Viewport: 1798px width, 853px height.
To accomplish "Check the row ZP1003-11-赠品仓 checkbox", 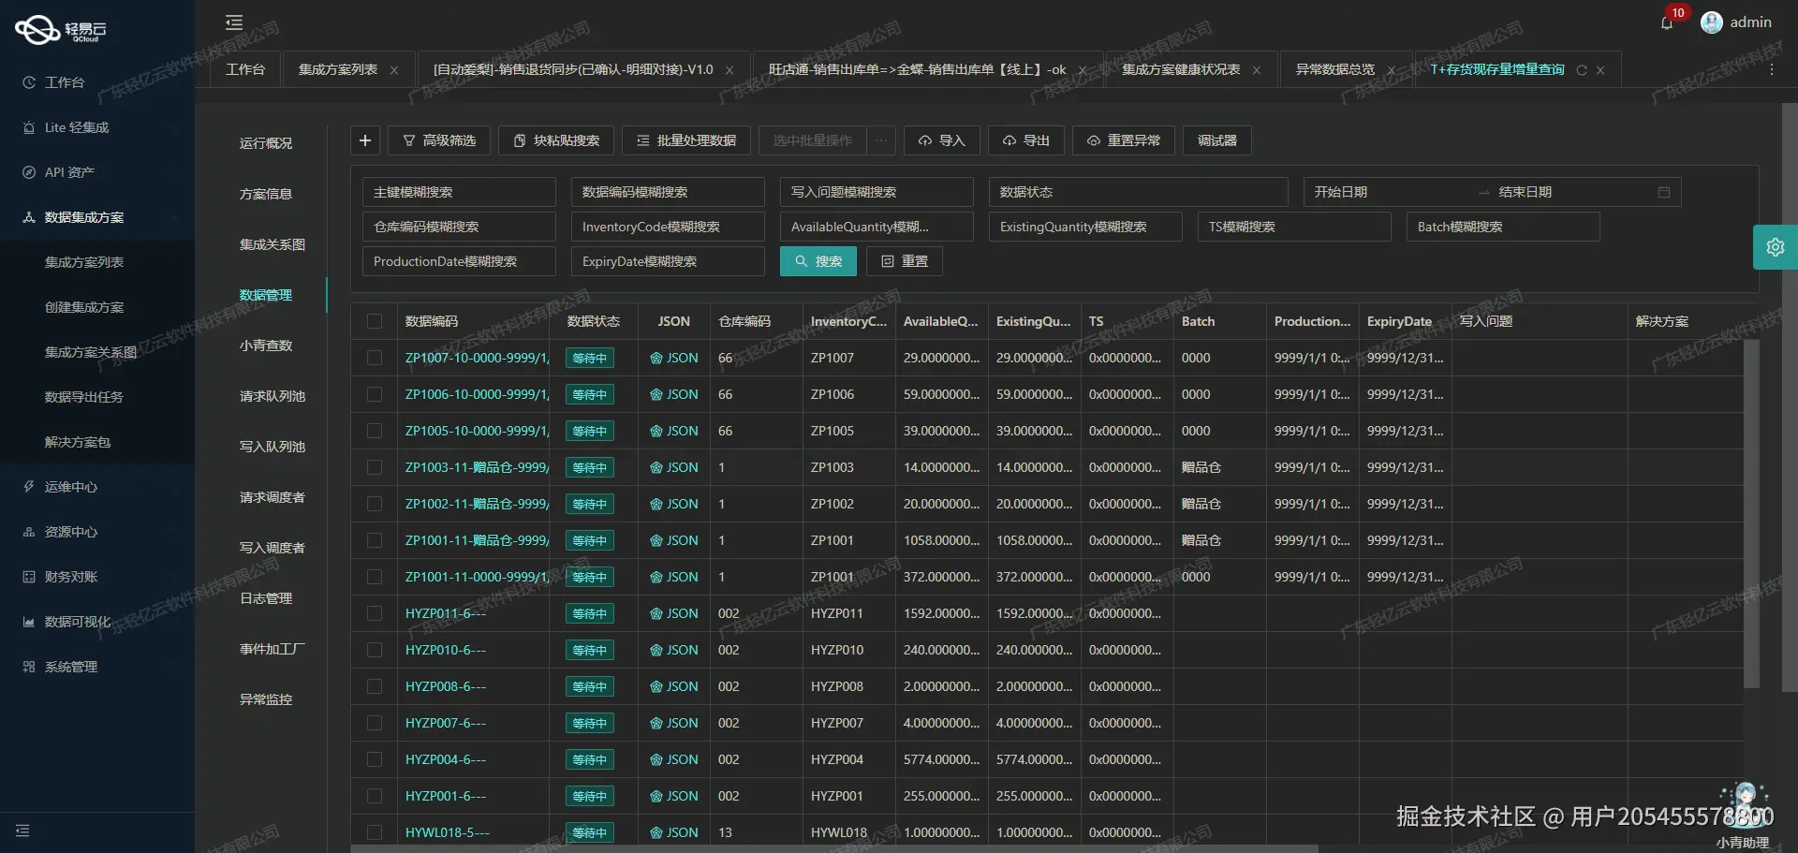I will pyautogui.click(x=375, y=467).
